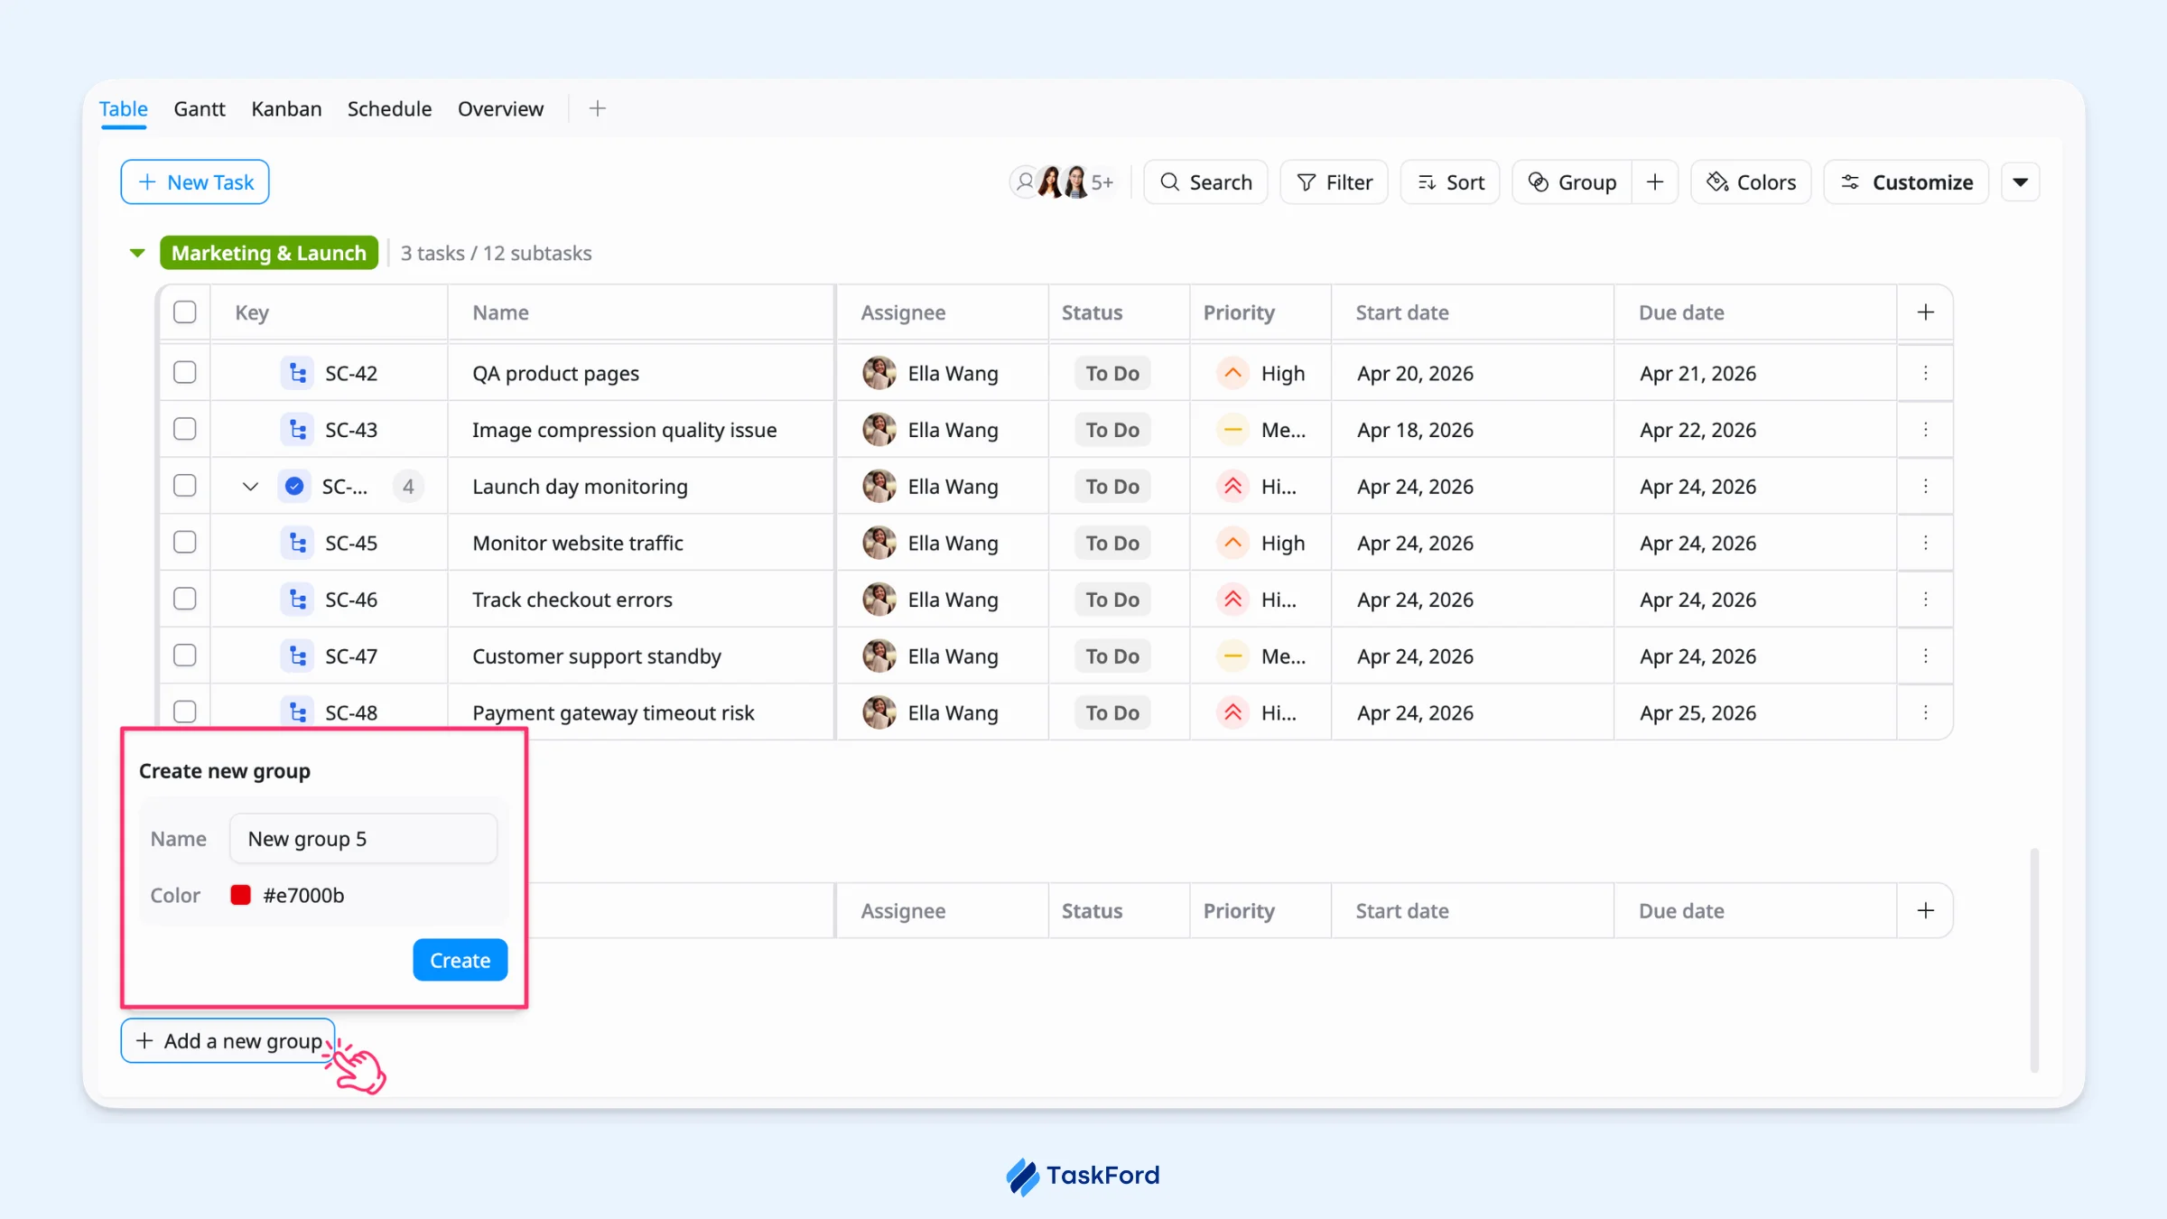Click the Marketing & Launch green group label
This screenshot has height=1219, width=2167.
coord(269,253)
